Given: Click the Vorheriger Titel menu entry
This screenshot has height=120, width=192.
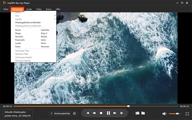Looking at the screenshot, I should click(22, 51).
